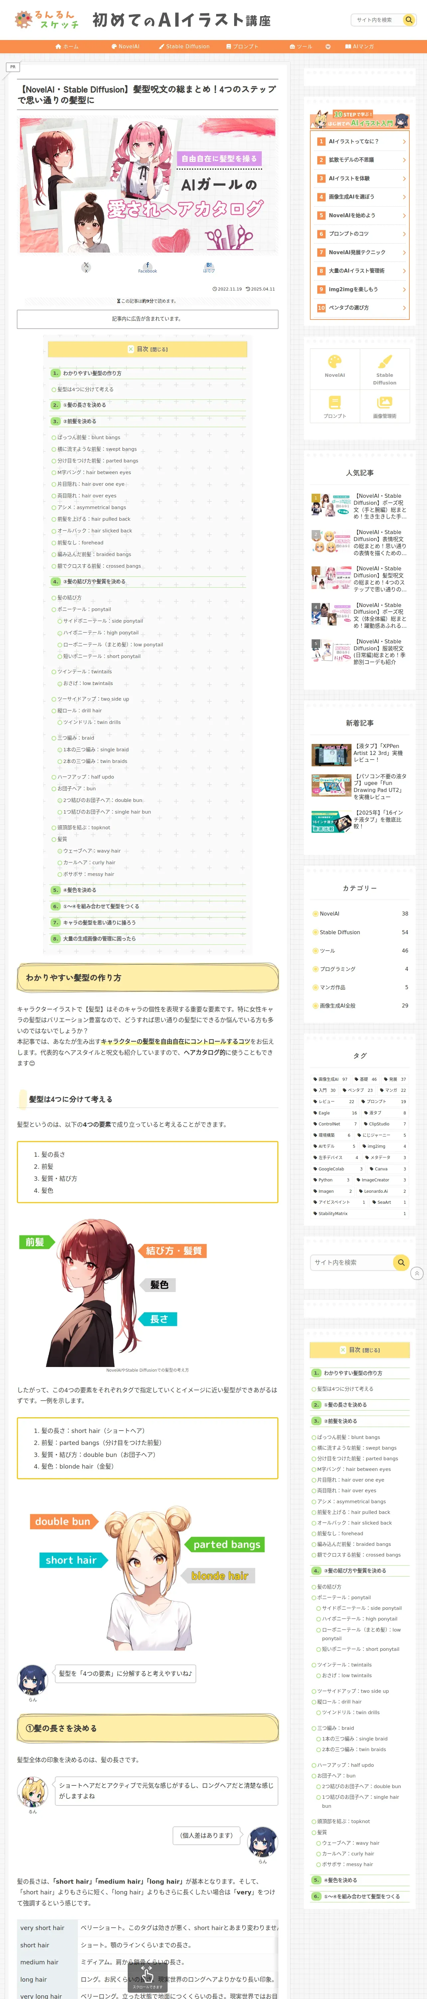Expand step 5 NovelAIを始めよう
Viewport: 427px width, 1999px height.
tap(359, 216)
